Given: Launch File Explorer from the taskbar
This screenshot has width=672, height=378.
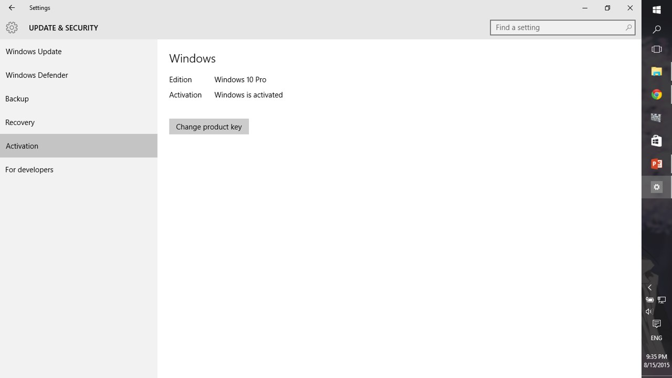Looking at the screenshot, I should [x=656, y=71].
